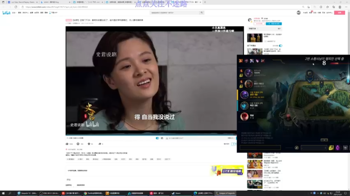This screenshot has width=350, height=196.
Task: Open a new browser tab with the plus
Action: click(x=205, y=2)
